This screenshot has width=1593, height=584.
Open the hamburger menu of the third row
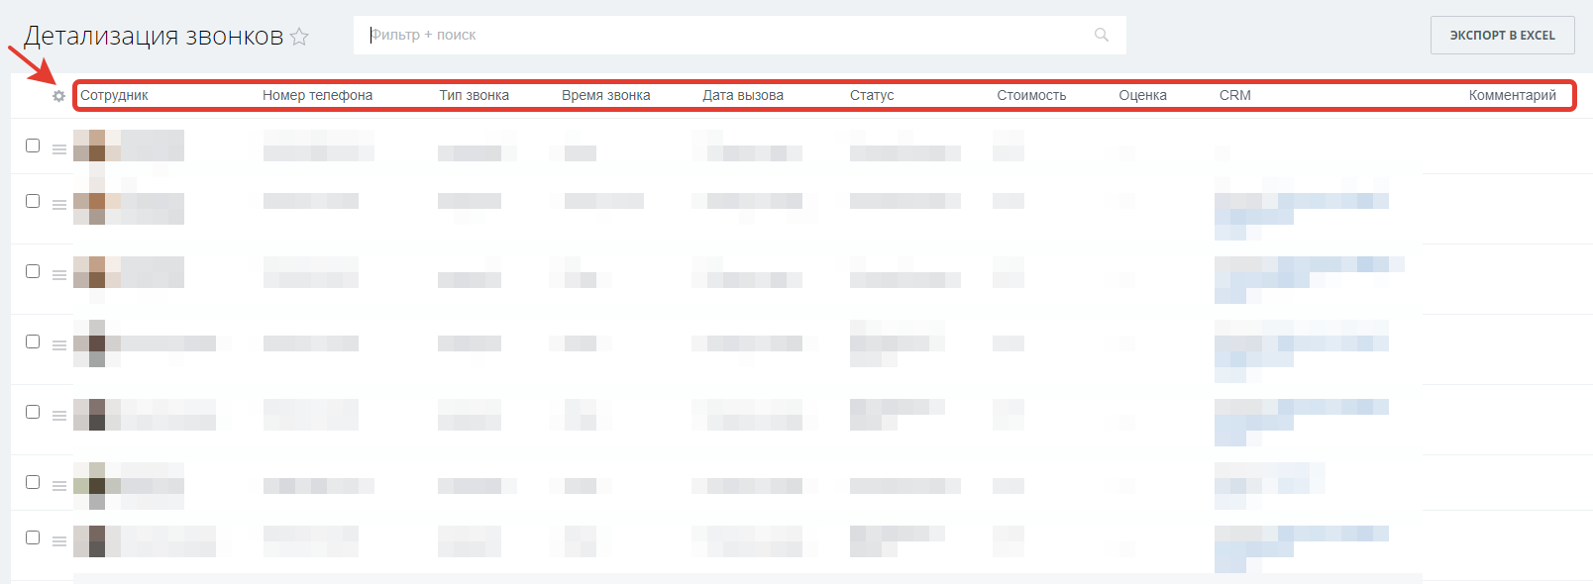click(59, 275)
